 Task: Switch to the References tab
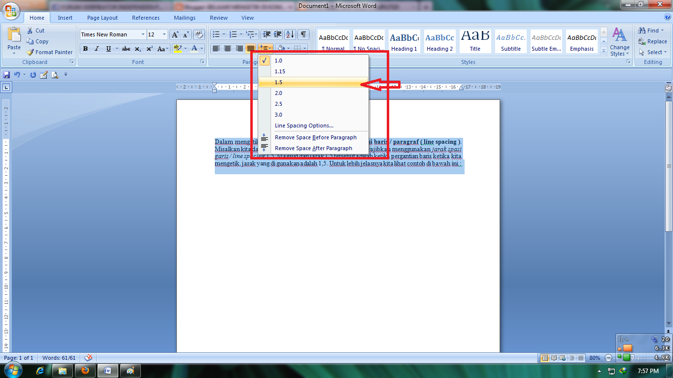coord(146,18)
